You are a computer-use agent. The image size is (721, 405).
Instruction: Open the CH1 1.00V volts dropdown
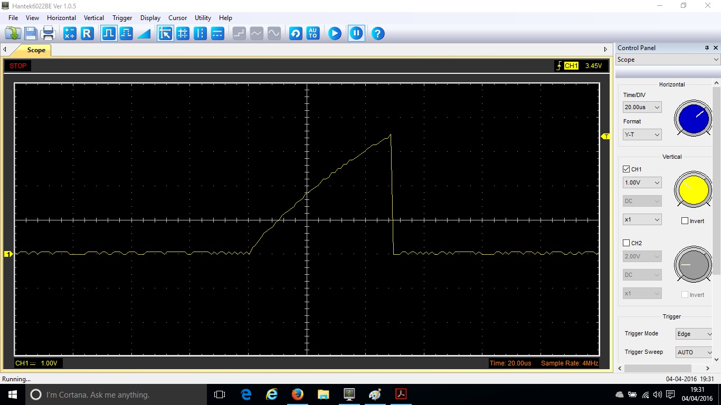point(642,182)
